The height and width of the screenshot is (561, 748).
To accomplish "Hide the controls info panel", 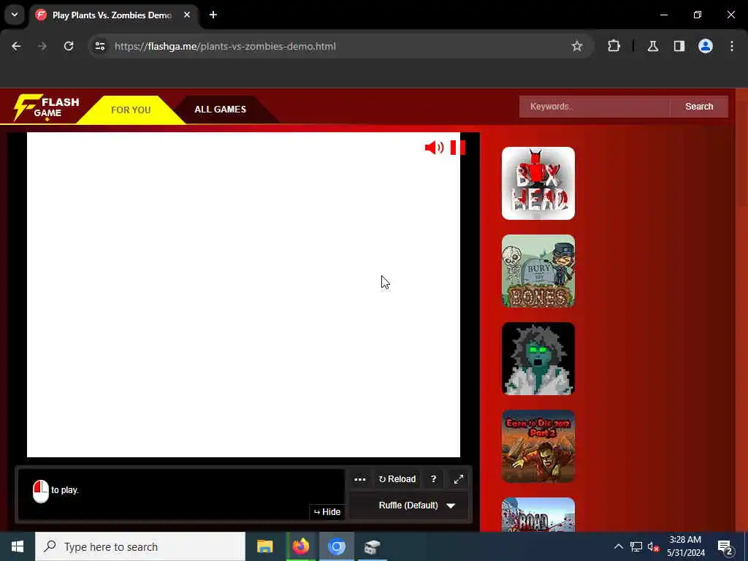I will [327, 512].
